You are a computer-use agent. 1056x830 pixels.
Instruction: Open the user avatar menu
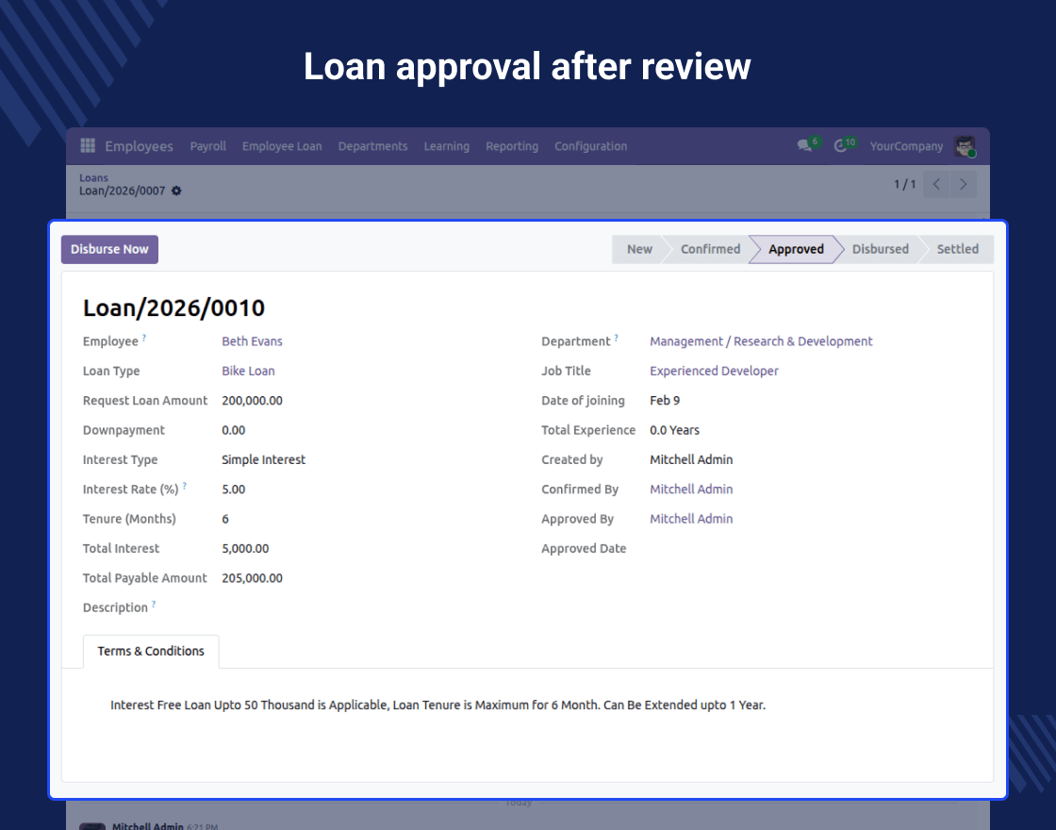(965, 146)
